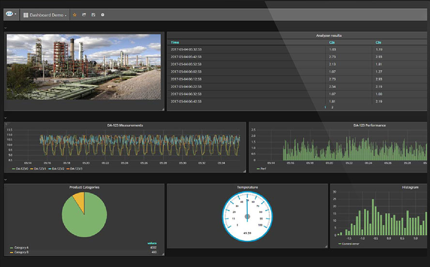Click the grid icon beside Dashboard Demo
The image size is (430, 267).
[x=26, y=15]
